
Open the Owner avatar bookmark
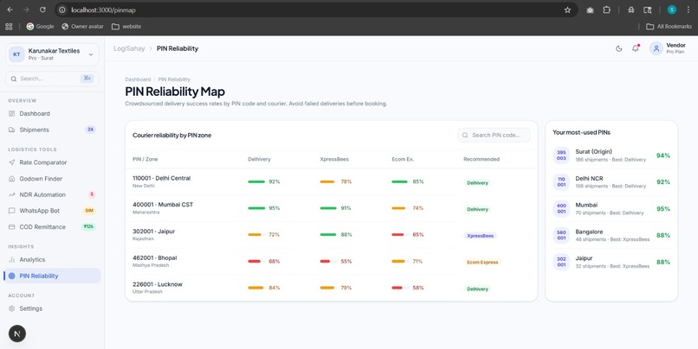tap(82, 27)
